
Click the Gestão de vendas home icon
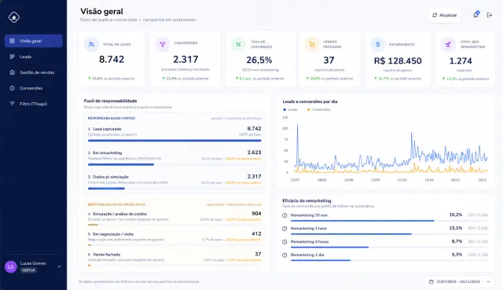13,72
